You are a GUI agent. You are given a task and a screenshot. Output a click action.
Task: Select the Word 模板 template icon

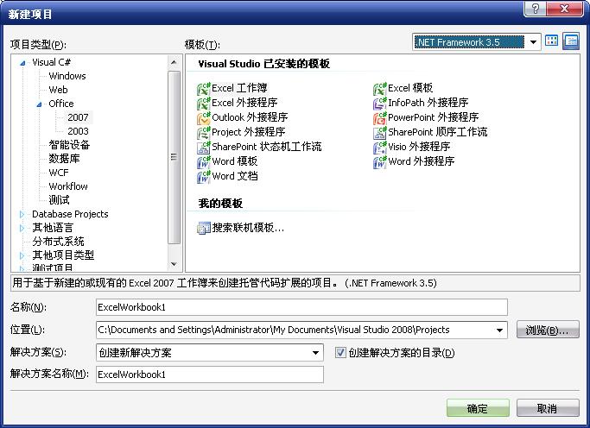204,161
